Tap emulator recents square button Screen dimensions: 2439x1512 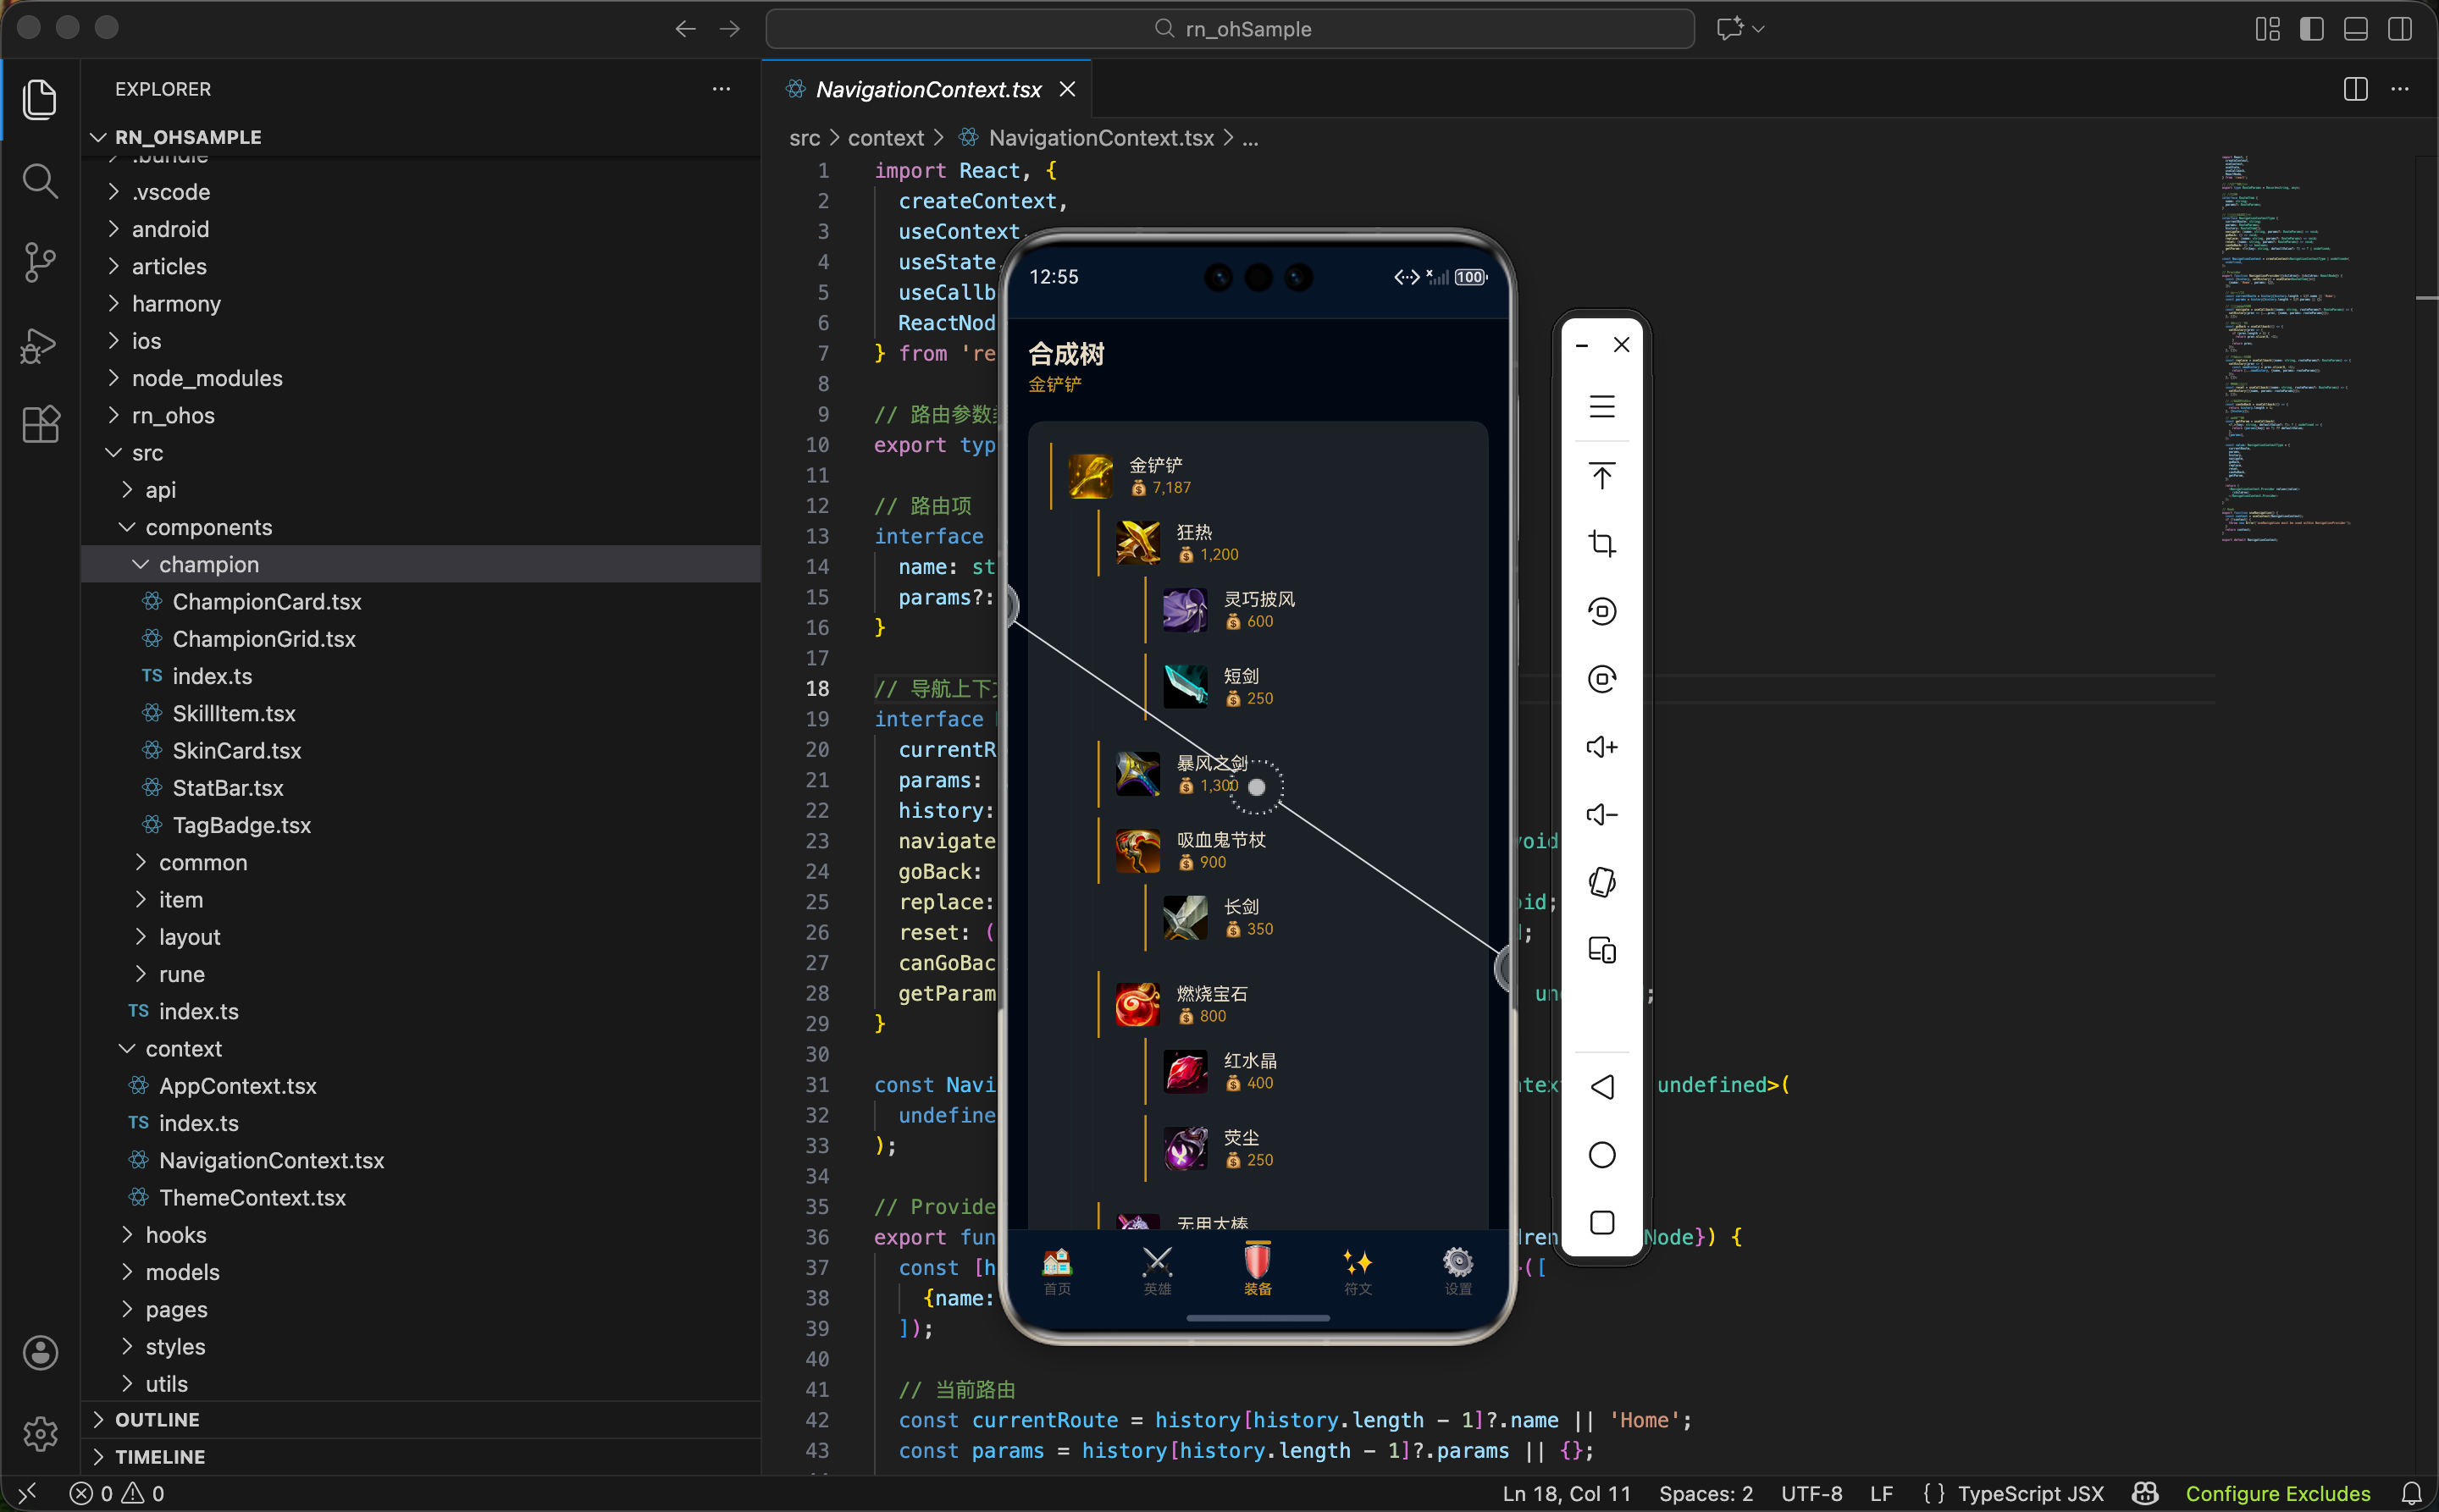[x=1601, y=1222]
